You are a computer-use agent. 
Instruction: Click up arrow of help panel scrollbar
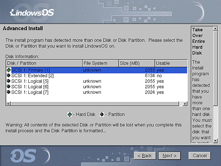click(215, 29)
